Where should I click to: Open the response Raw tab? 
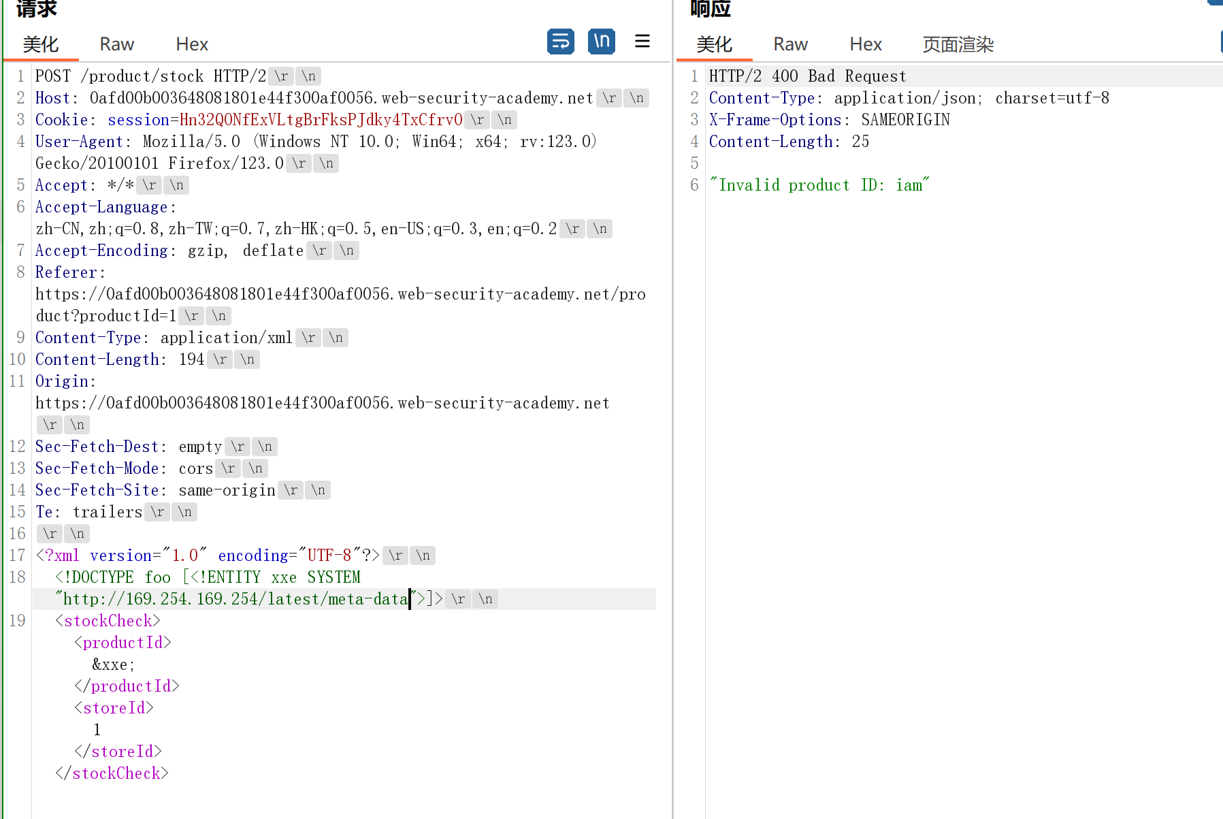tap(791, 44)
